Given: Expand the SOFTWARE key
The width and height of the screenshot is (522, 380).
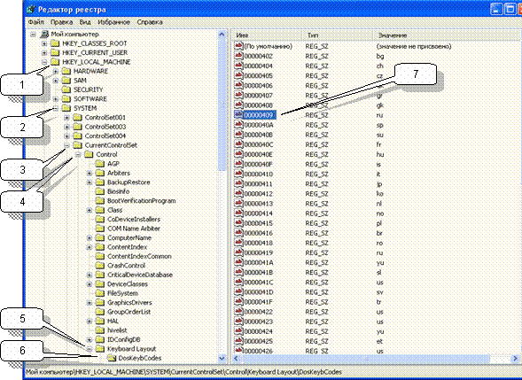Looking at the screenshot, I should (56, 99).
